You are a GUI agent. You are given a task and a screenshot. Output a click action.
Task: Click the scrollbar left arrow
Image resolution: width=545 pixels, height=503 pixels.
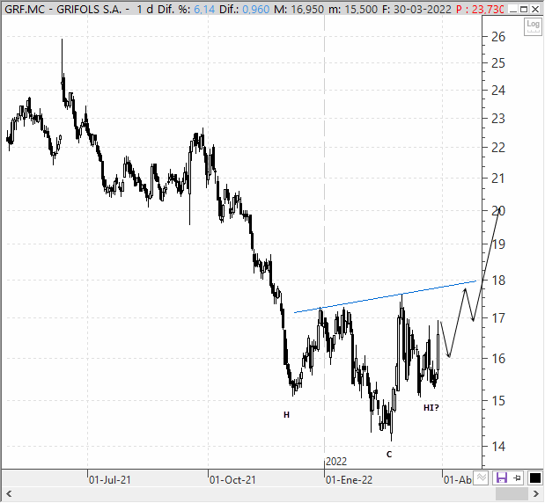[9, 494]
